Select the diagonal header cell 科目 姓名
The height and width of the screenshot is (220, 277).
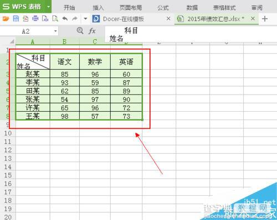[33, 61]
